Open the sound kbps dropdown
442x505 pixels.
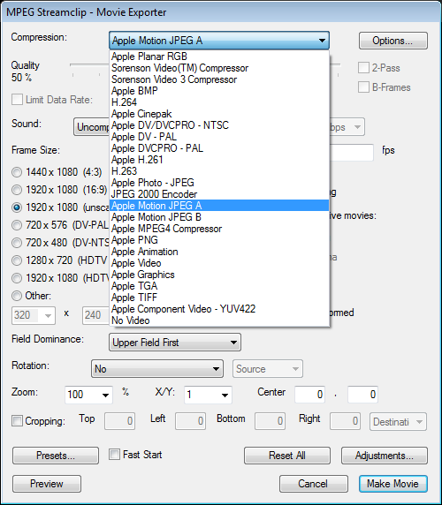[347, 127]
